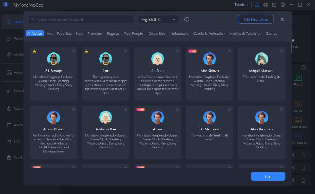Favorite the 21 Savage voice star
Viewport: 315px width, 194px height.
(x=73, y=51)
